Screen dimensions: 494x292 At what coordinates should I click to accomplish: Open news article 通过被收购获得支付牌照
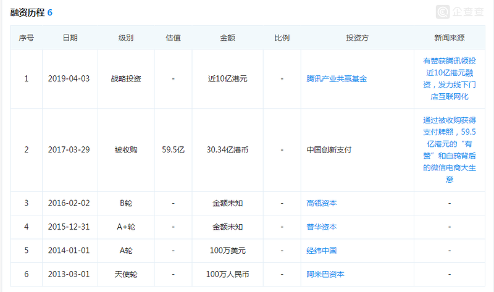coord(450,149)
